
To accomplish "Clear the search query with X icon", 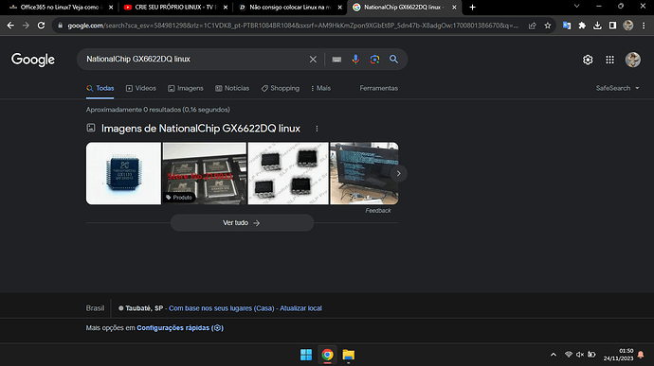I will [313, 60].
